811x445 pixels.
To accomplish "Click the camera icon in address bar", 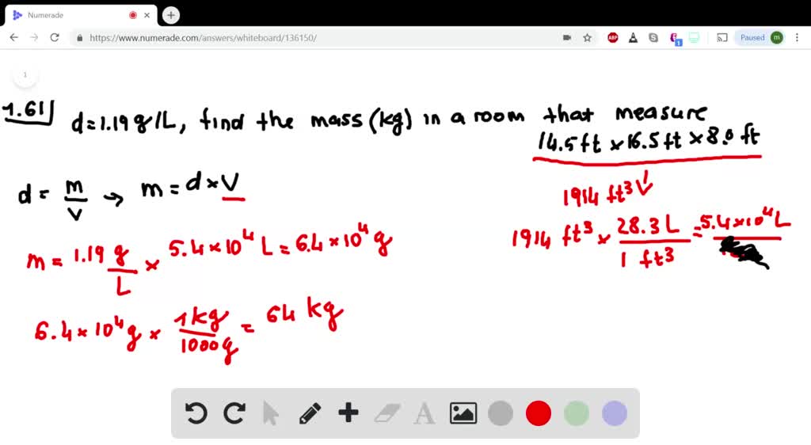I will [567, 38].
